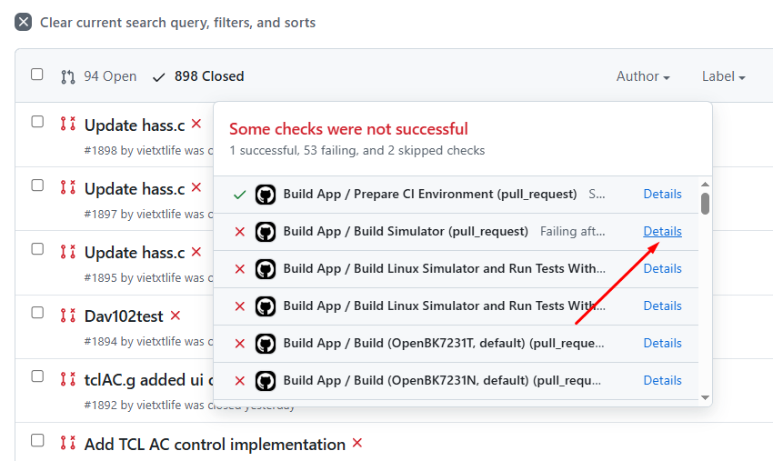Click the red X beside Add TCL AC control
The width and height of the screenshot is (773, 461).
pyautogui.click(x=357, y=444)
